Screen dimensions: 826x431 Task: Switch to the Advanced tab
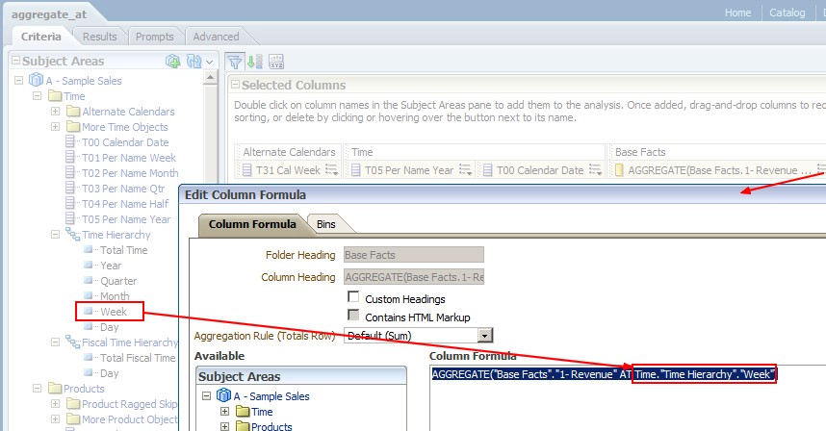point(216,37)
